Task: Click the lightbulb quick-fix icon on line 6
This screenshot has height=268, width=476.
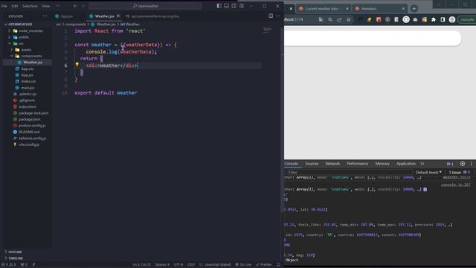Action: coord(77,65)
